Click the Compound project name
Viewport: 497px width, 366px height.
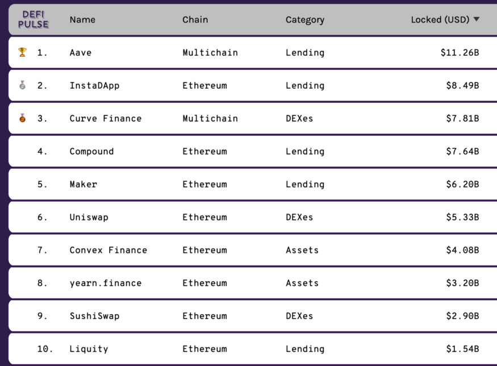click(x=92, y=151)
